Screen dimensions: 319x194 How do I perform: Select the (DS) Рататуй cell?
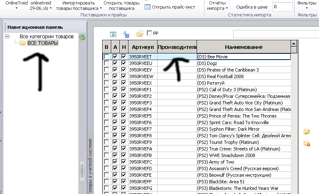click(244, 83)
